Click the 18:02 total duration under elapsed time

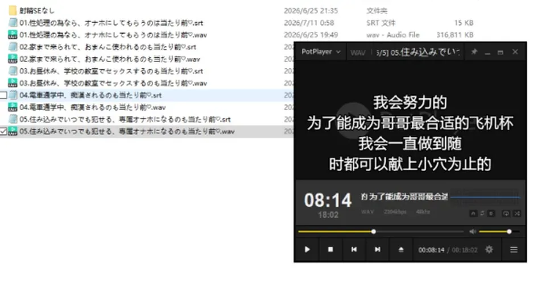[328, 215]
